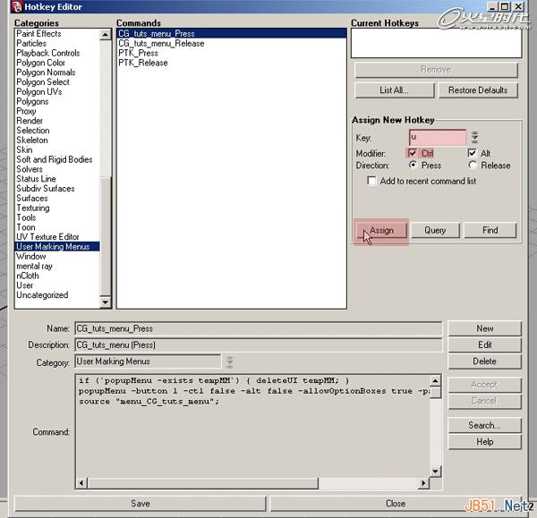
Task: Select Soft and Rigid Bodies category
Action: (57, 159)
